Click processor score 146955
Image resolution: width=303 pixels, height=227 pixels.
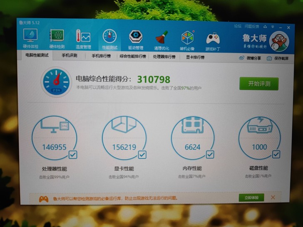[x=54, y=147]
